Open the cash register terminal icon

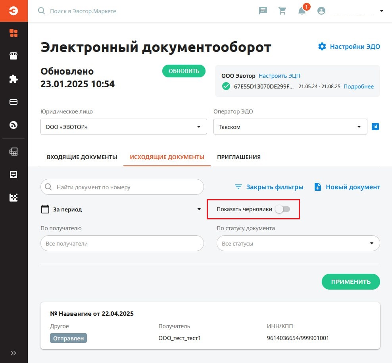click(x=13, y=152)
